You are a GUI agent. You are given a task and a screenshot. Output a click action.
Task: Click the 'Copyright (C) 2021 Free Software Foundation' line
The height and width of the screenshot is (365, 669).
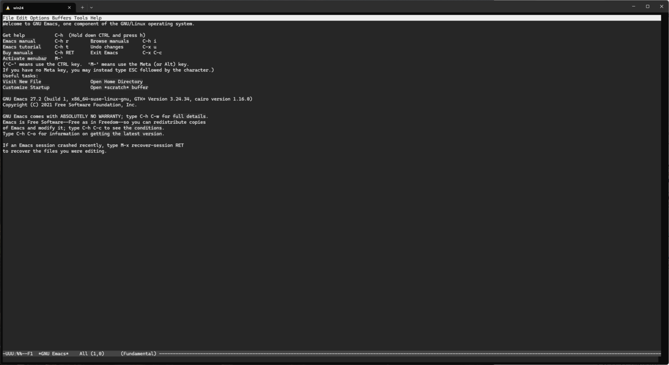pos(70,105)
